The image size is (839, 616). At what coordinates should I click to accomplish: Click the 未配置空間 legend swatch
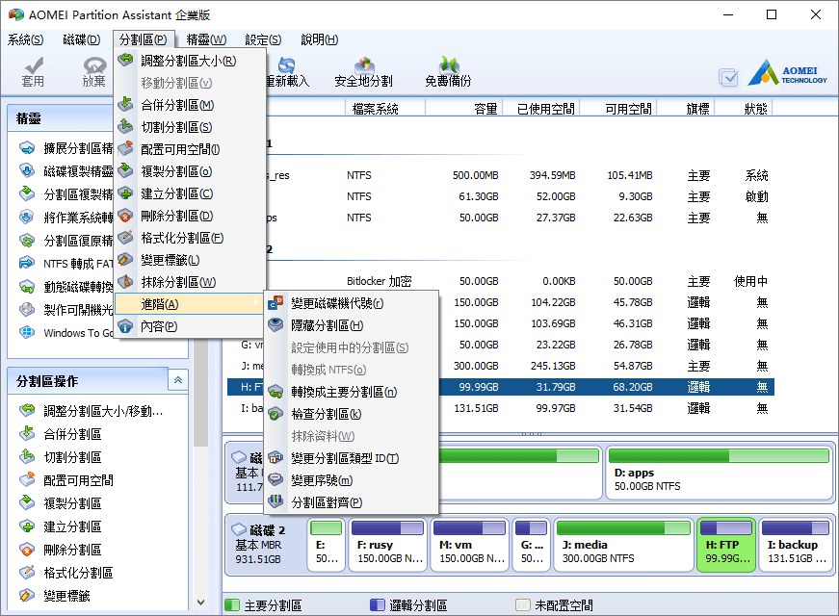(523, 604)
